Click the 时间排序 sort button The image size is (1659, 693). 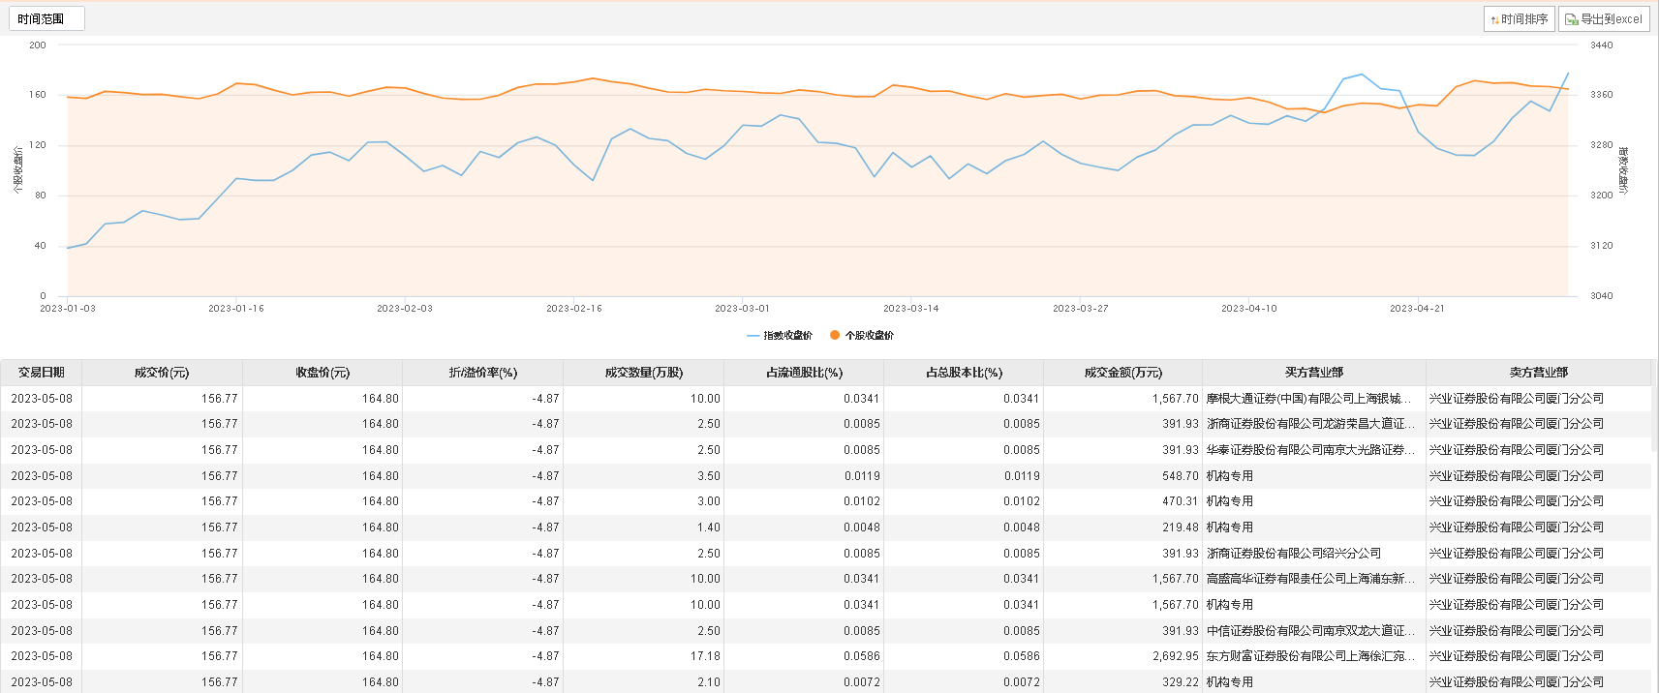click(1519, 18)
